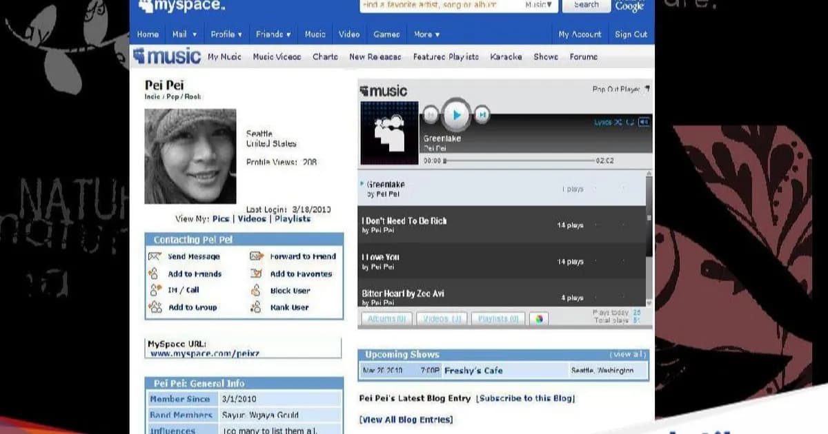Open View My Playlists link
This screenshot has width=828, height=434.
tap(293, 219)
